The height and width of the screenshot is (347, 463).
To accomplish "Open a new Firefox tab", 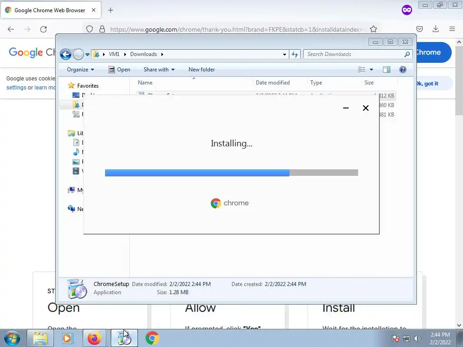I will pos(111,10).
